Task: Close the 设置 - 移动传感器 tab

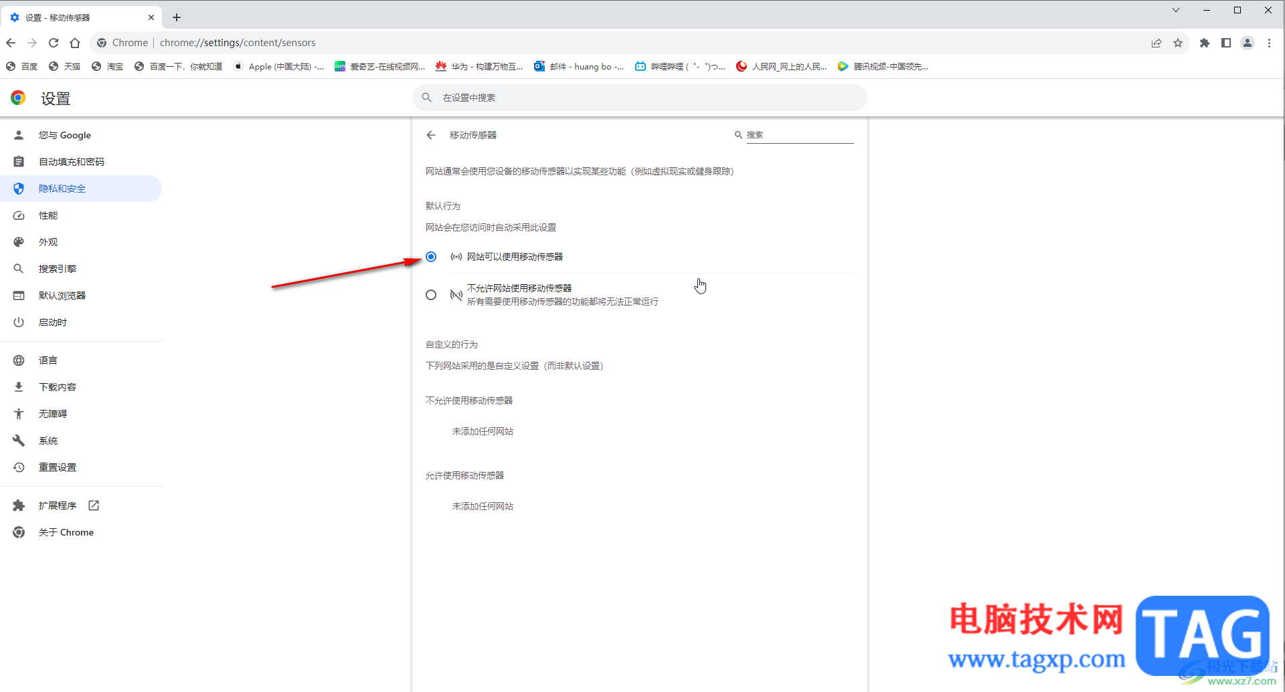Action: point(151,17)
